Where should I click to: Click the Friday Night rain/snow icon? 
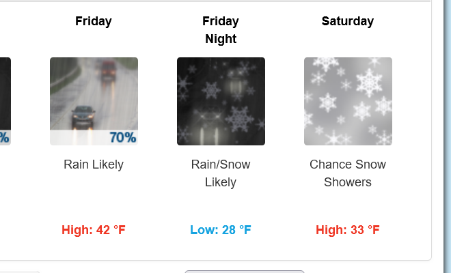pos(221,101)
